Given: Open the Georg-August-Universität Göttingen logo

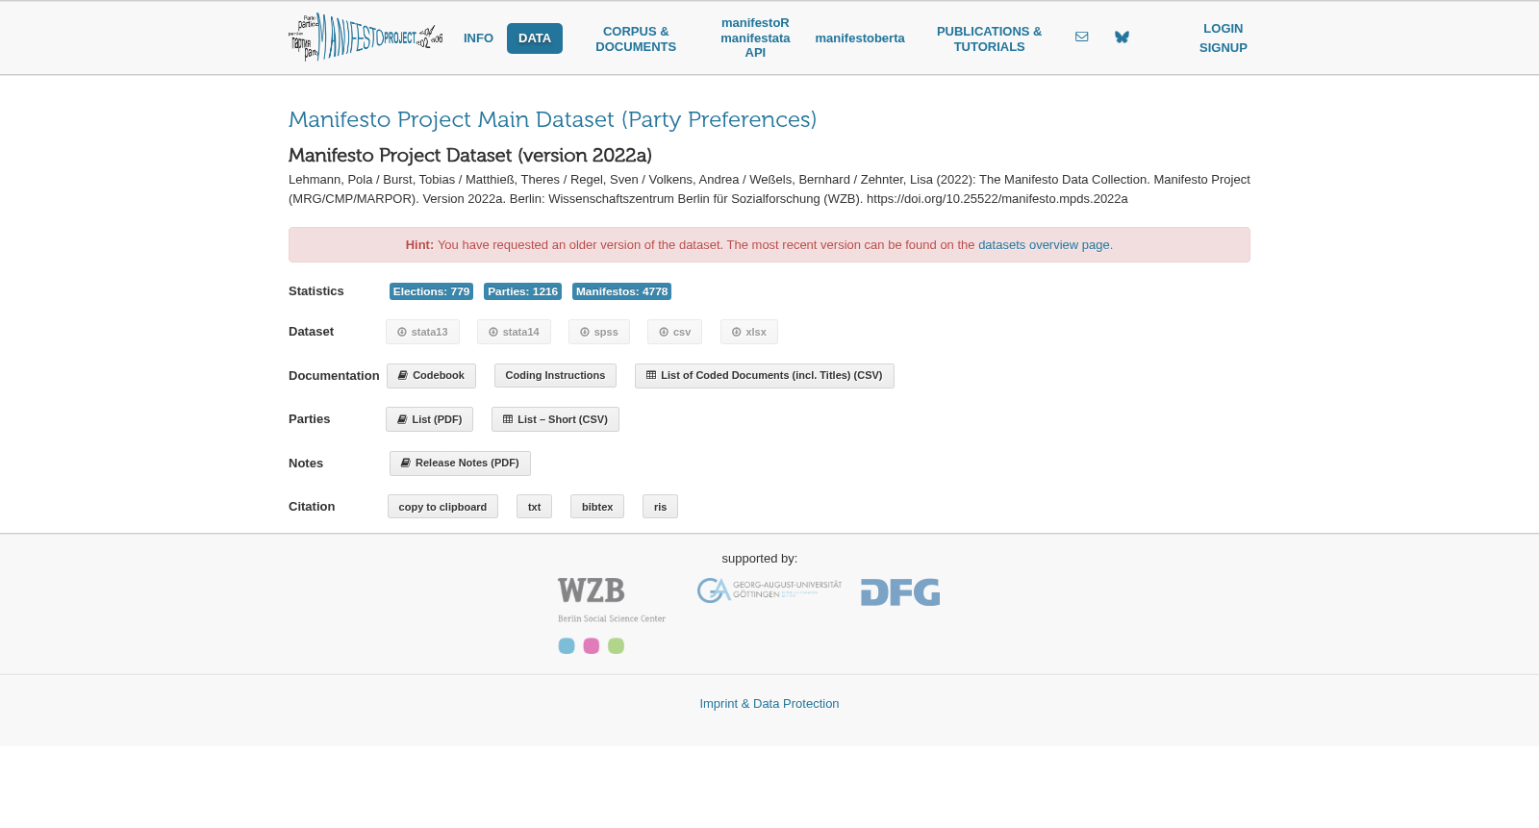Looking at the screenshot, I should 769,590.
